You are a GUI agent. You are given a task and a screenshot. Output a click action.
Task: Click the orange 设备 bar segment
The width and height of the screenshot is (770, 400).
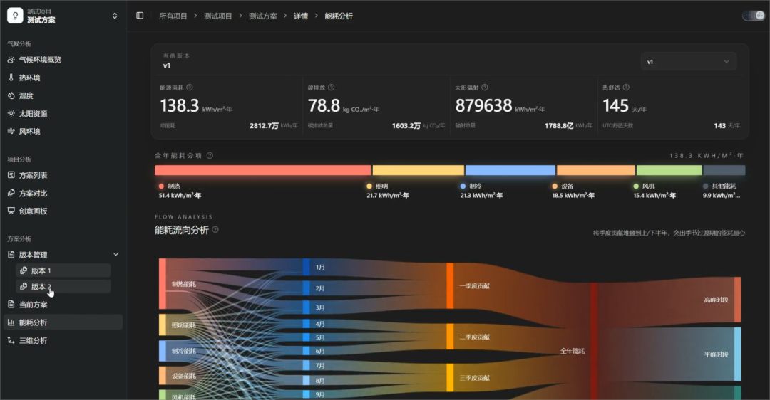point(595,170)
